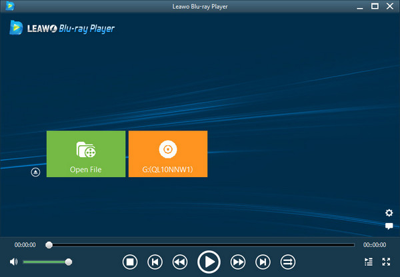Enter fullscreen with the expand icon

click(386, 262)
